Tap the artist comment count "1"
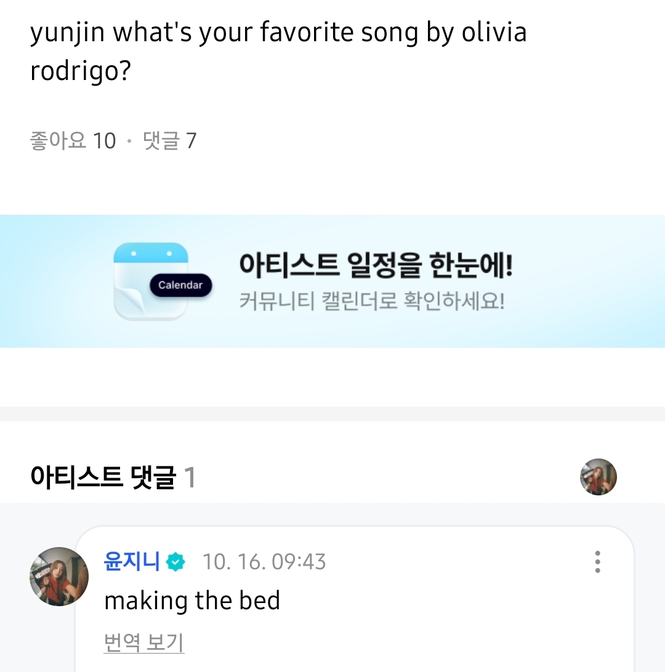The width and height of the screenshot is (665, 672). [x=190, y=478]
